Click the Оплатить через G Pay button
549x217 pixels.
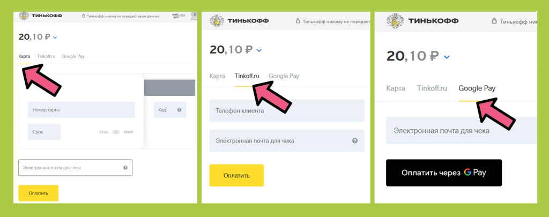444,173
